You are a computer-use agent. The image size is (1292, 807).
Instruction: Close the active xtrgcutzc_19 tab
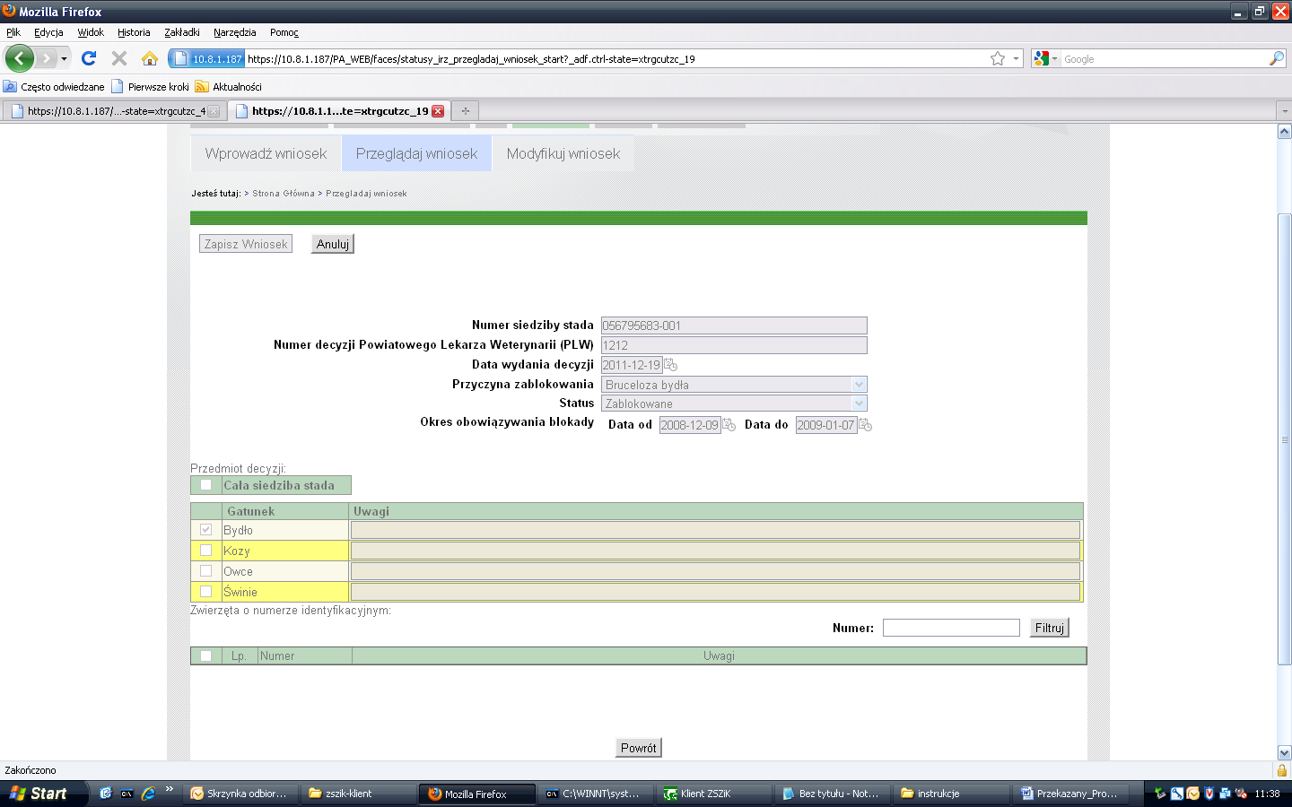coord(438,111)
